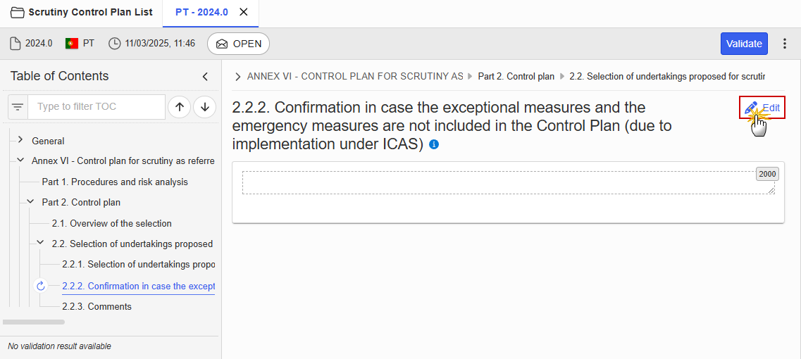This screenshot has height=359, width=801.
Task: Collapse the 2.2. Selection of undertakings node
Action: pos(41,244)
